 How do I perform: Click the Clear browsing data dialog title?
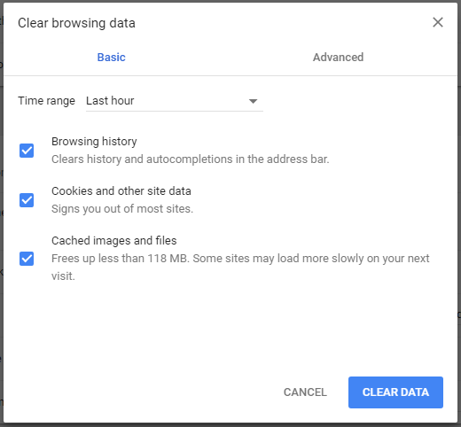[76, 23]
